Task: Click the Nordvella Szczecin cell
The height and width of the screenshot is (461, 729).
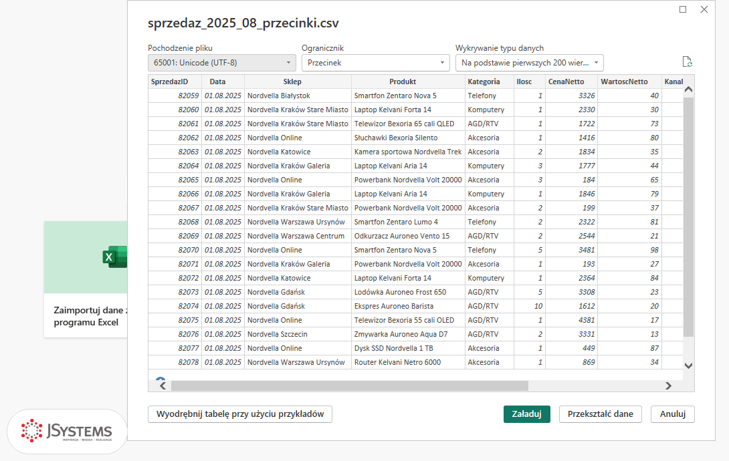Action: (298, 334)
